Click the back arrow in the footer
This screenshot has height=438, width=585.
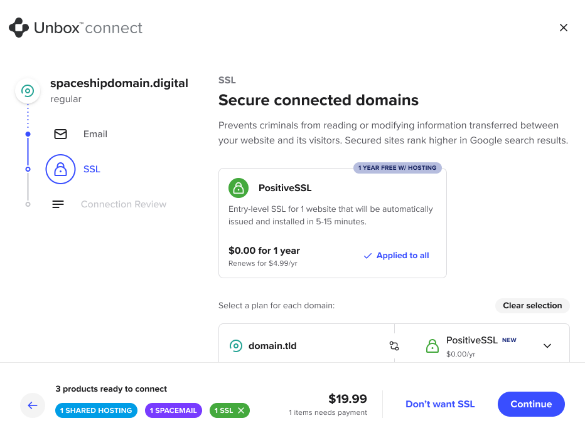(x=33, y=405)
